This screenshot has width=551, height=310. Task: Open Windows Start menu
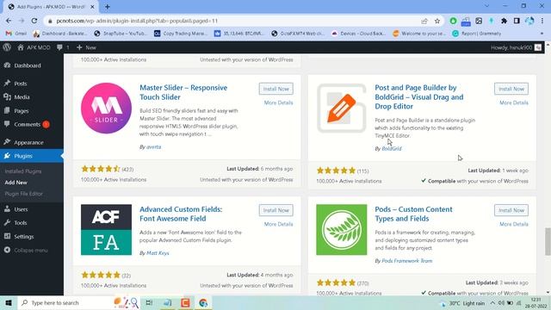point(9,302)
